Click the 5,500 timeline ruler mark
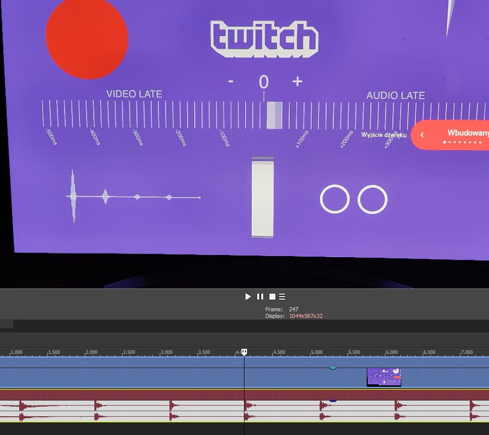 [354, 352]
